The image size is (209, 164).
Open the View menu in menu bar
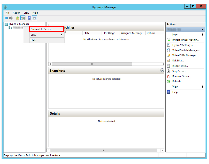coord(26,13)
